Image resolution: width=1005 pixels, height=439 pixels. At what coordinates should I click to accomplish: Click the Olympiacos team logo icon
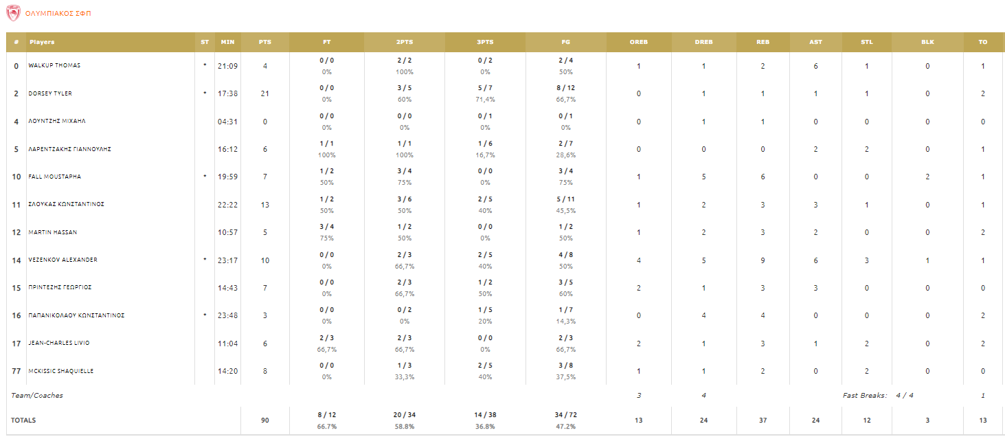(x=13, y=12)
